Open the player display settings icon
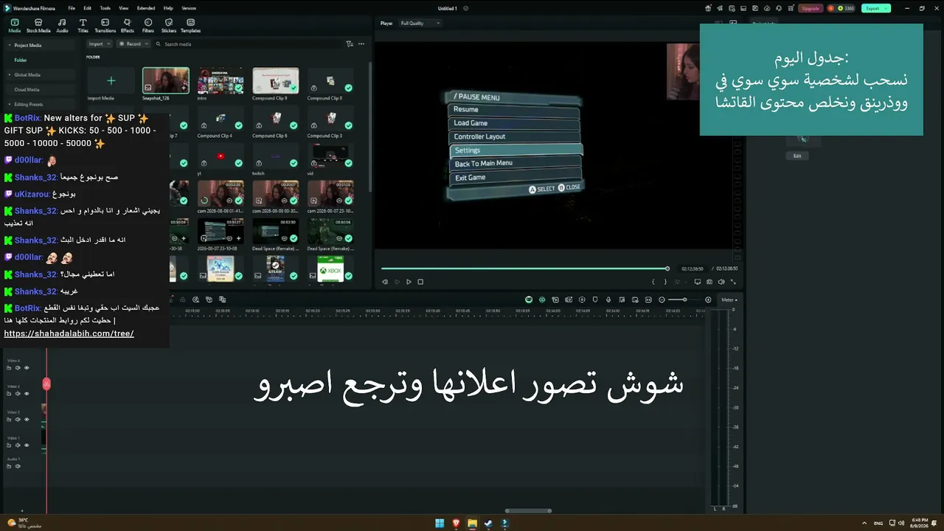 [x=697, y=282]
